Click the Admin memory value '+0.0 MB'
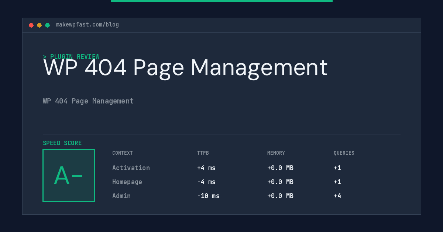Image resolution: width=443 pixels, height=232 pixels. [x=280, y=196]
